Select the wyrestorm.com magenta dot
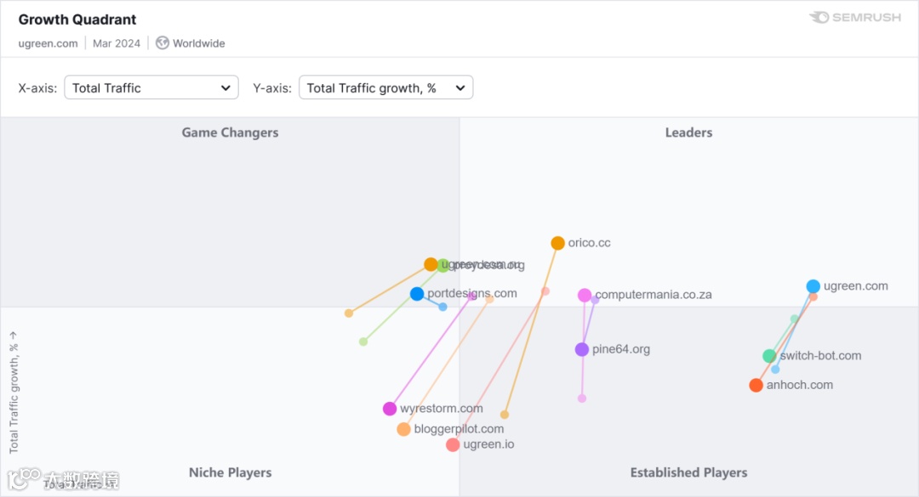This screenshot has height=497, width=919. click(x=390, y=409)
